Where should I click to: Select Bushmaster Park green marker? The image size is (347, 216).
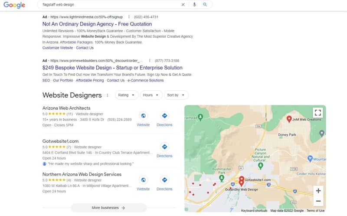[x=222, y=178]
